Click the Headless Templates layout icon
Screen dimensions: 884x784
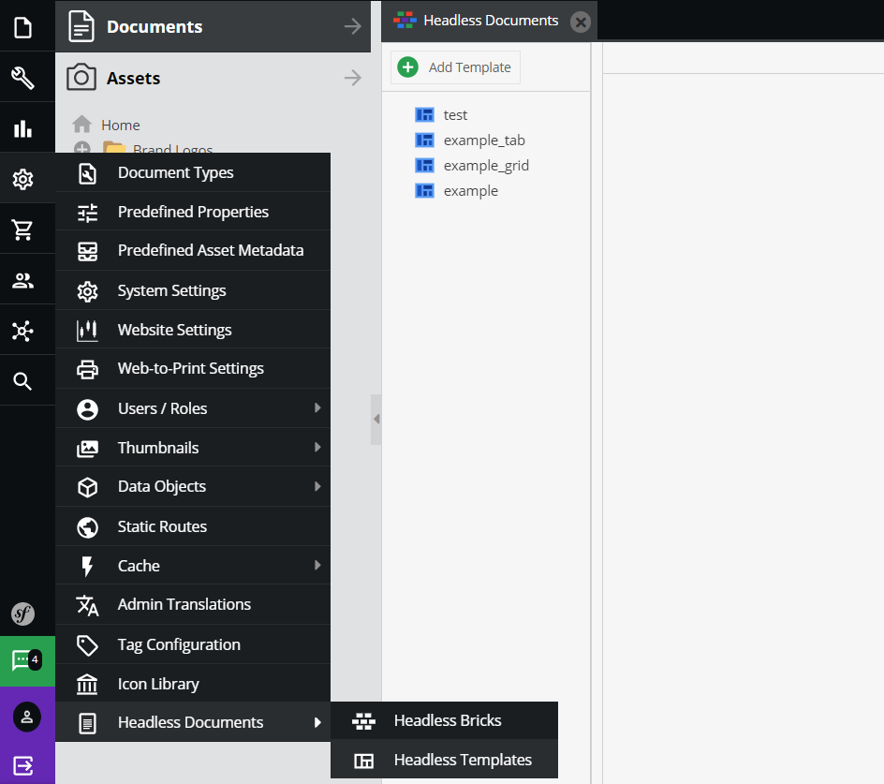click(x=363, y=761)
